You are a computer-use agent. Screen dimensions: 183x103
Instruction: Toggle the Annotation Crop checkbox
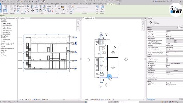point(167,62)
